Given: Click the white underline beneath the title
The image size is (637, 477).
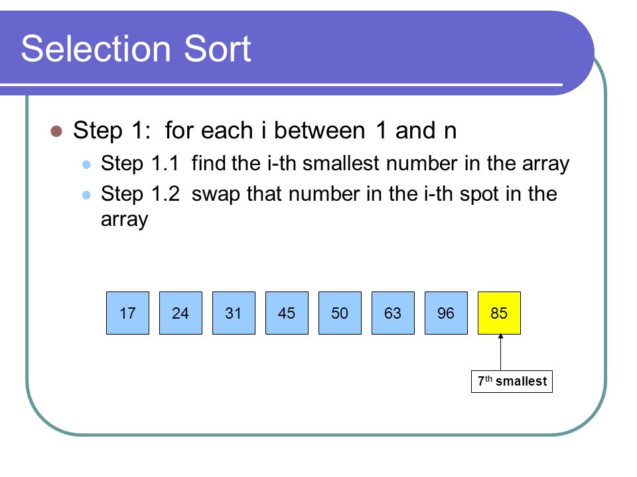Looking at the screenshot, I should 281,85.
